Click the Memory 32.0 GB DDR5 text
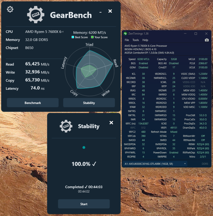 [36, 40]
